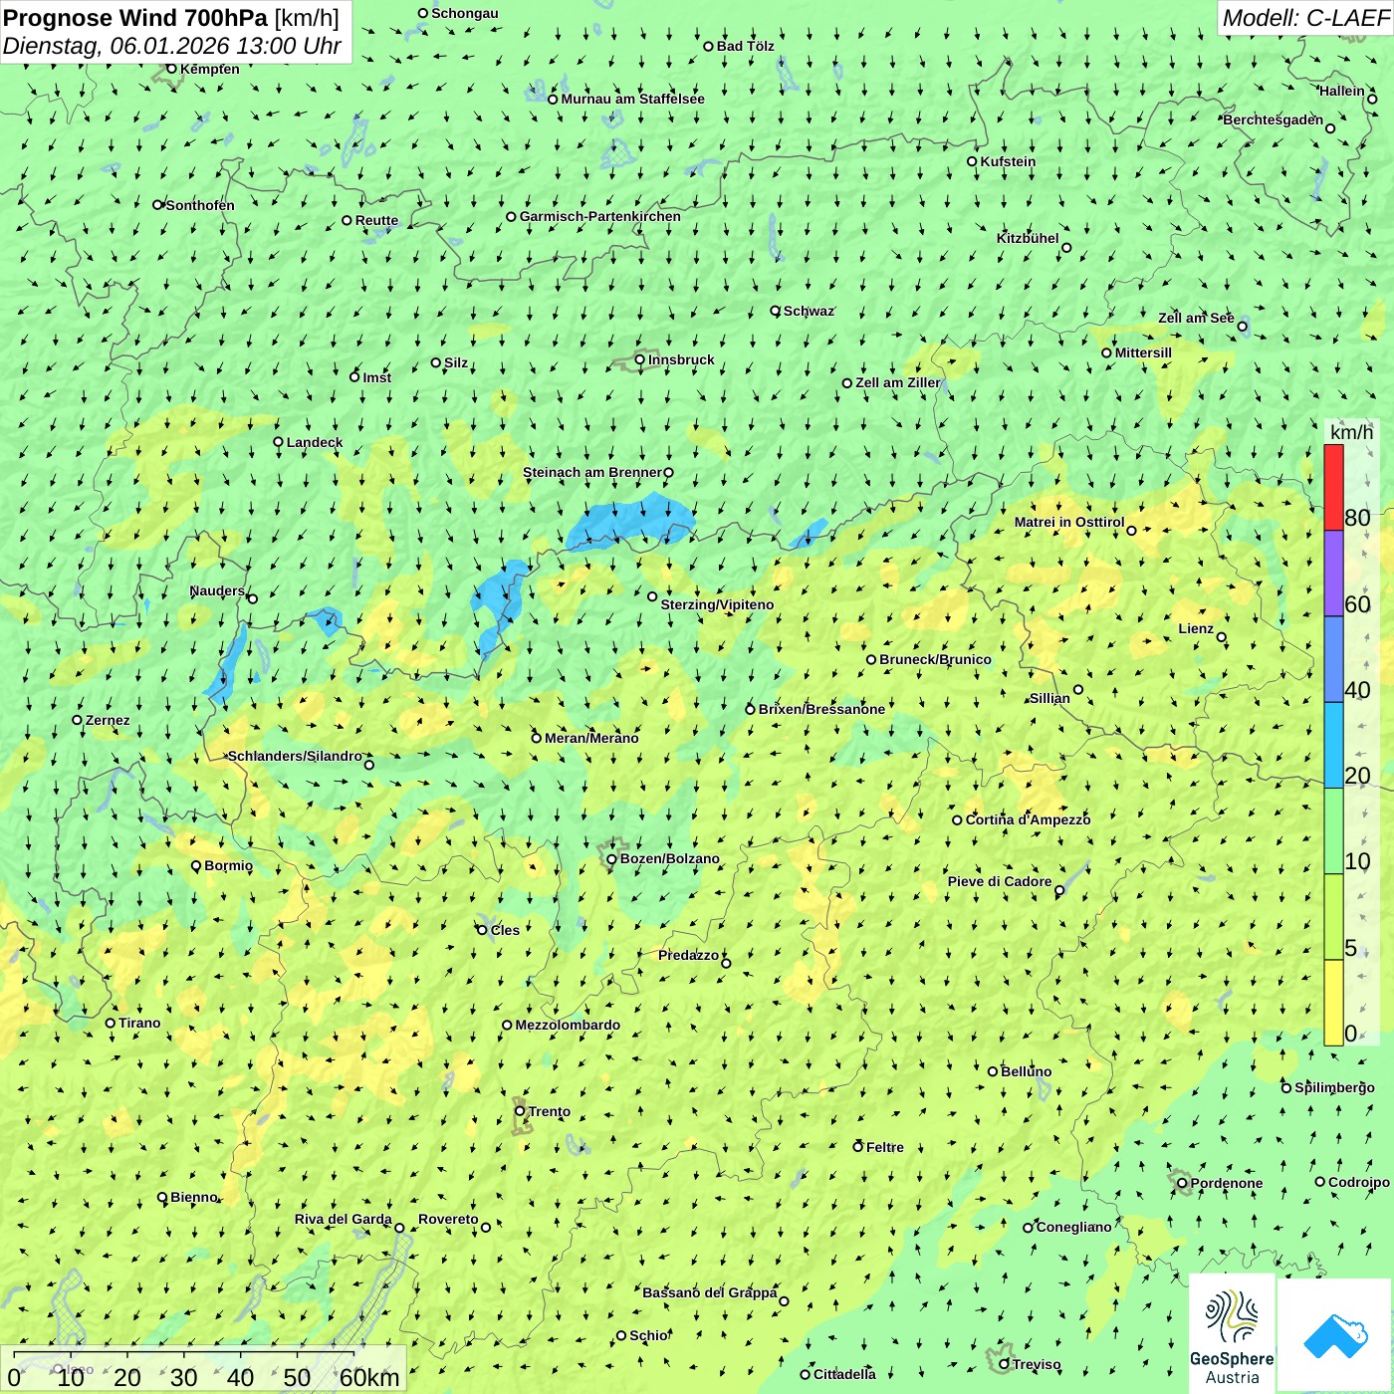Click the Conegliano label

click(x=1073, y=1227)
